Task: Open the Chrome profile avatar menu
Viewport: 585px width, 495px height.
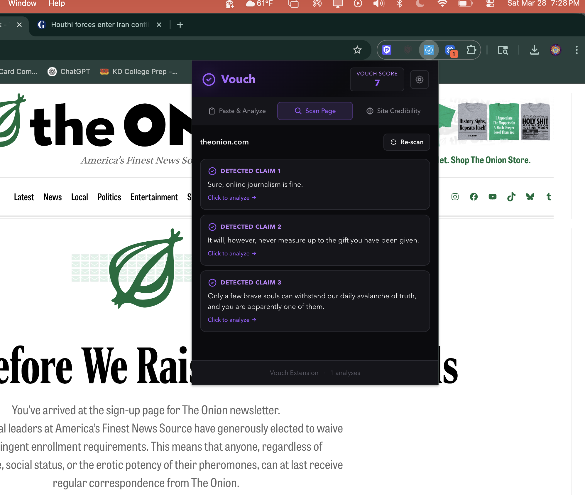Action: point(555,50)
